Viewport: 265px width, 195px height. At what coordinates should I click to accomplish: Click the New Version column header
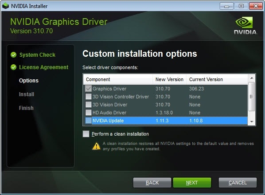(x=170, y=79)
